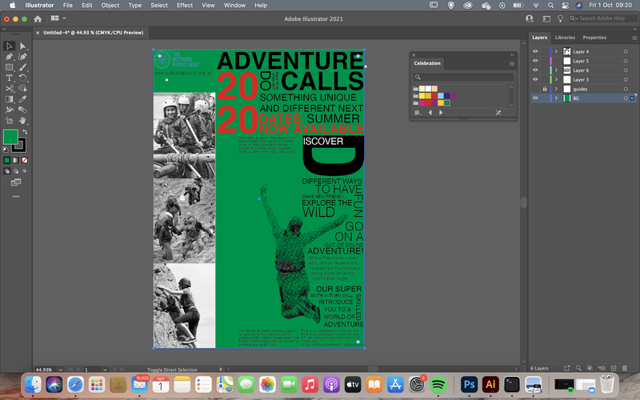
Task: Expand Layer 3 disclosure arrow
Action: (x=556, y=79)
